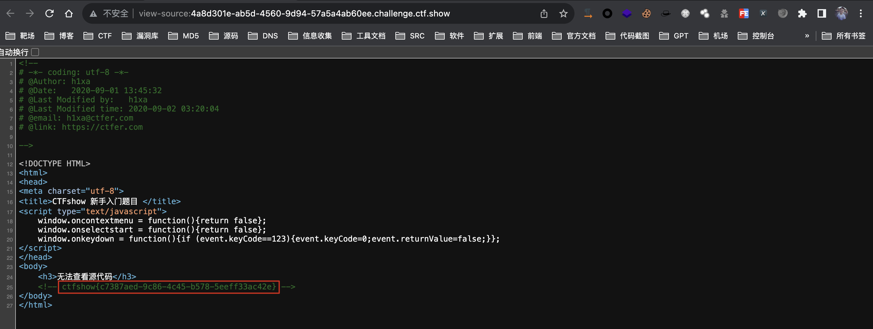Image resolution: width=873 pixels, height=329 pixels.
Task: Expand the hidden bookmarks overflow chevron
Action: 807,36
